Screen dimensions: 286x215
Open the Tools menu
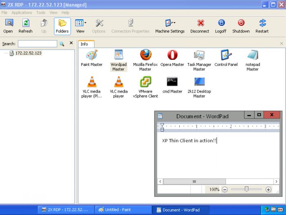41,13
